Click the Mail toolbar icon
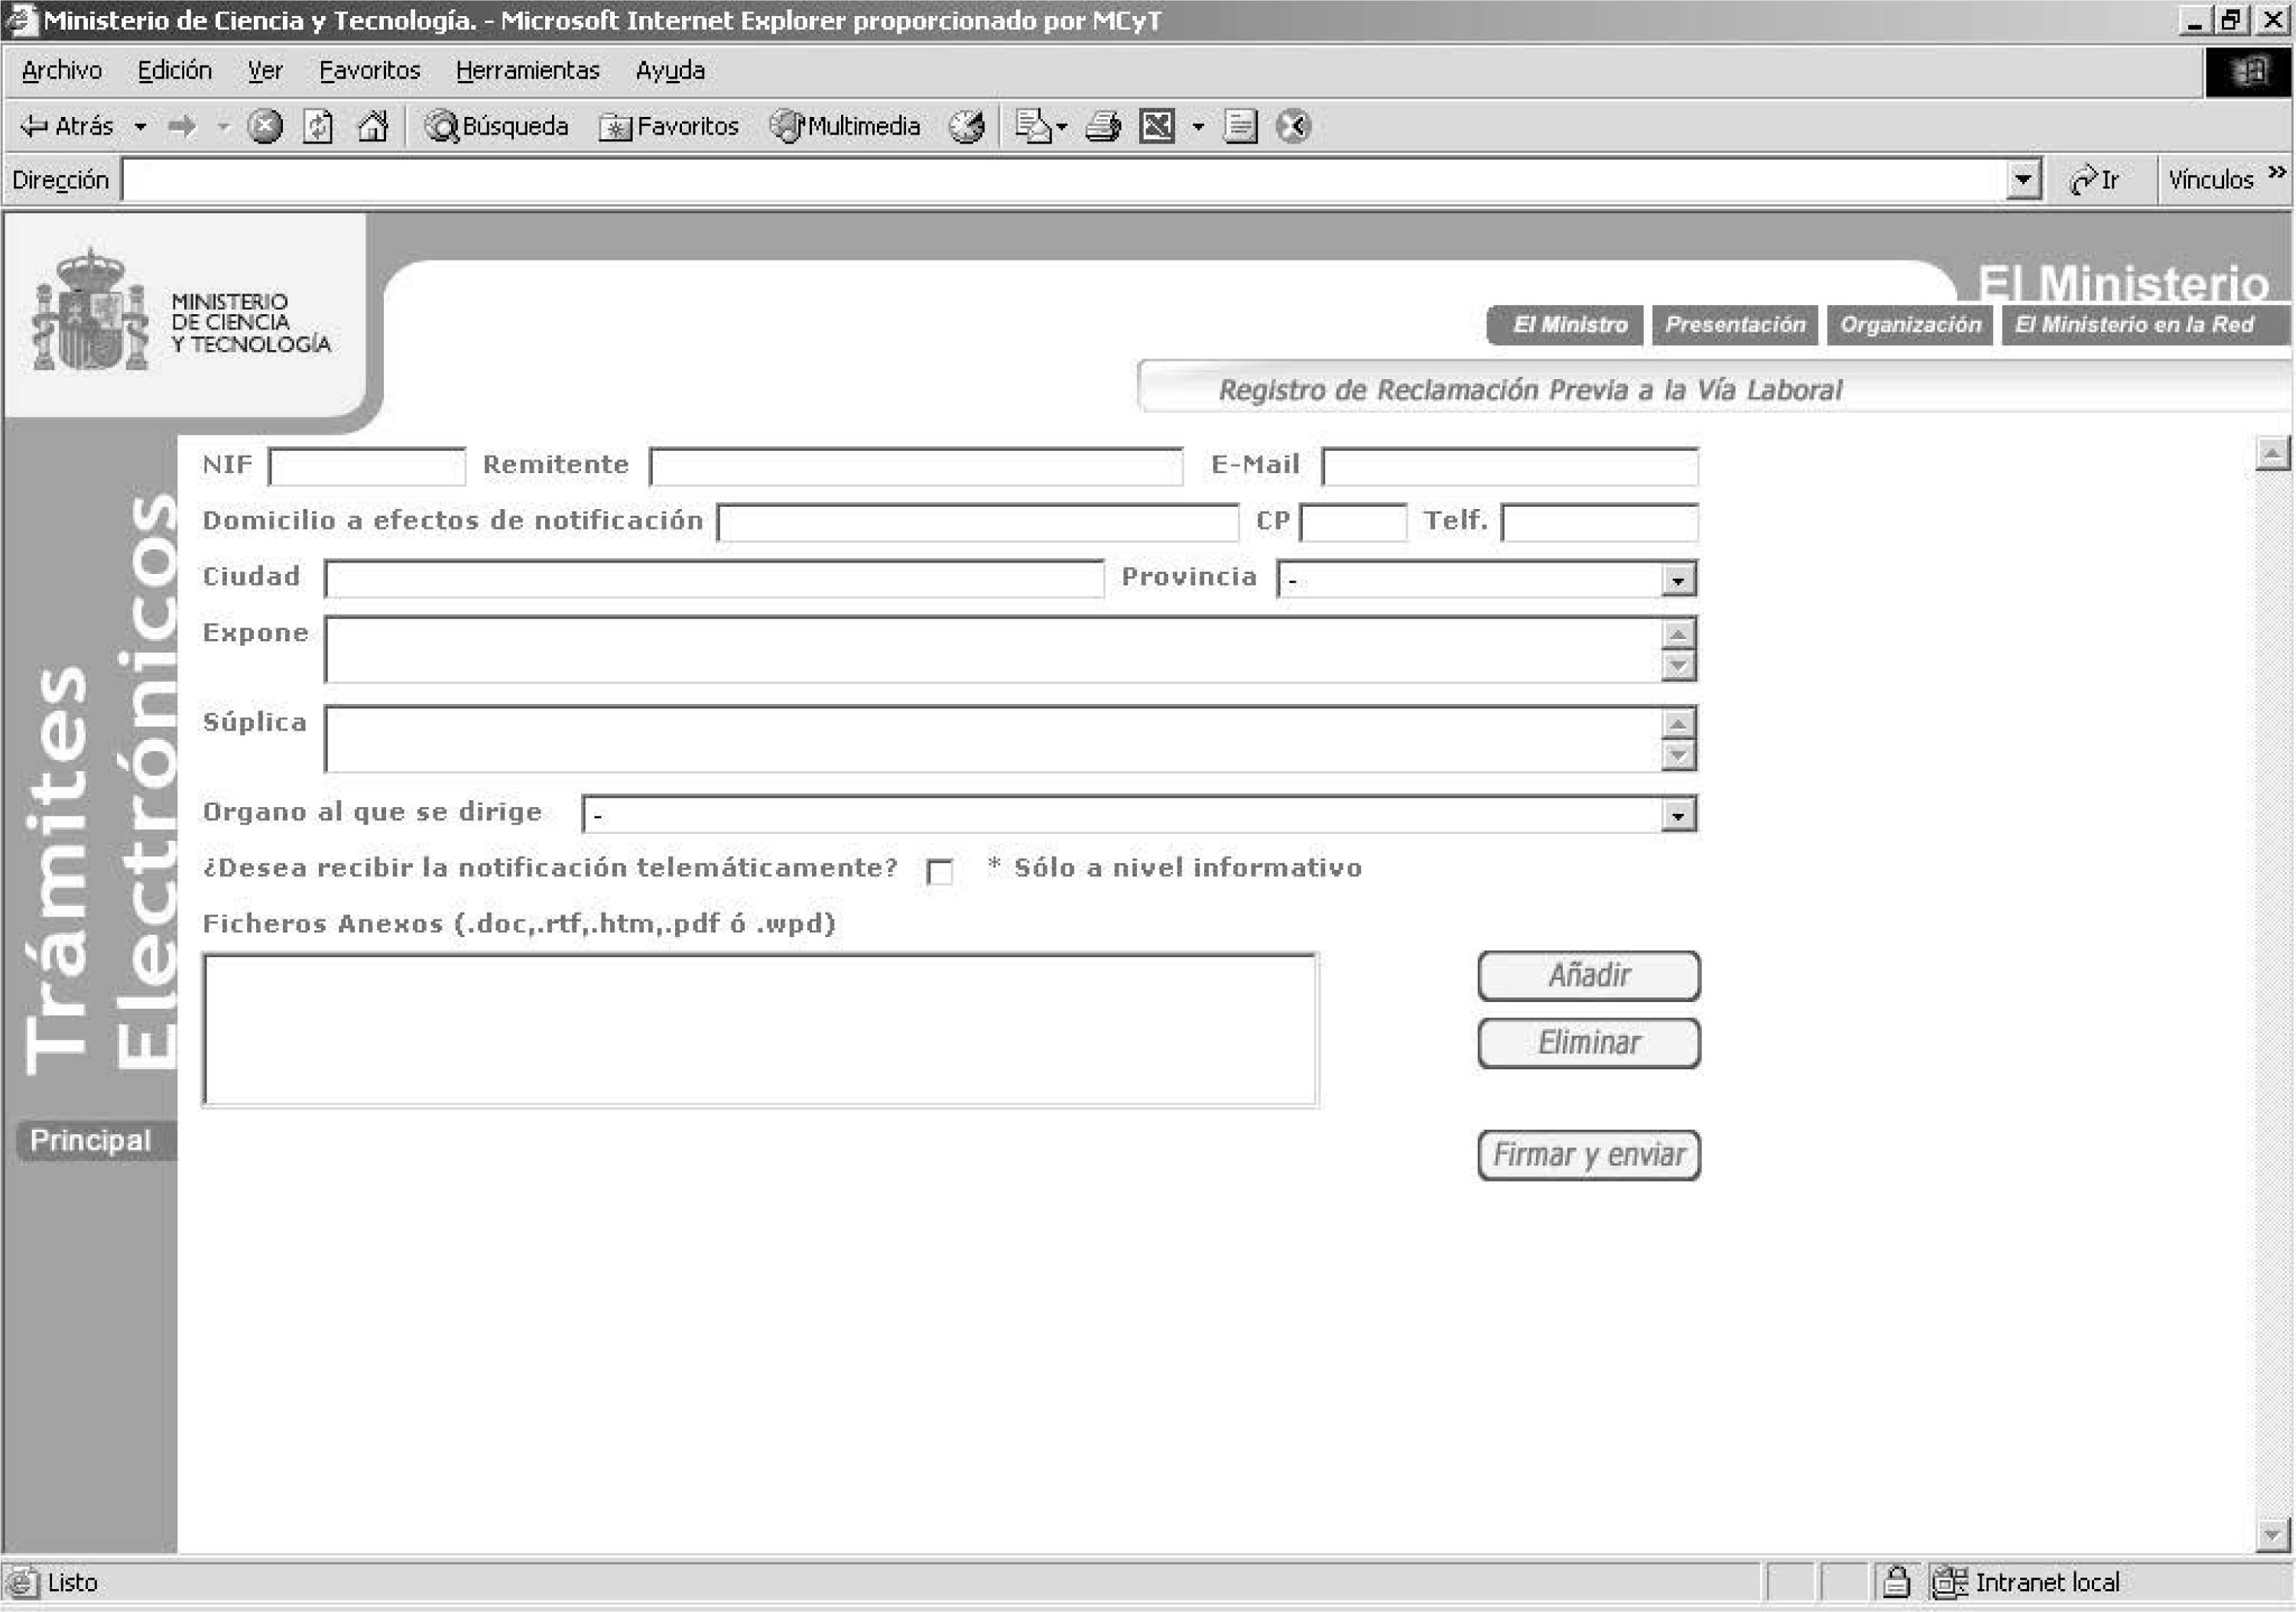Screen dimensions: 2296x1612 (x=1033, y=126)
